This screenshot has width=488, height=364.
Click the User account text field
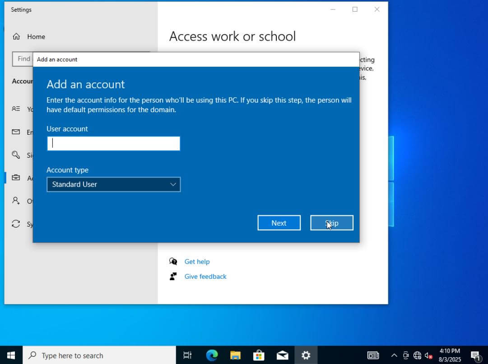[113, 144]
